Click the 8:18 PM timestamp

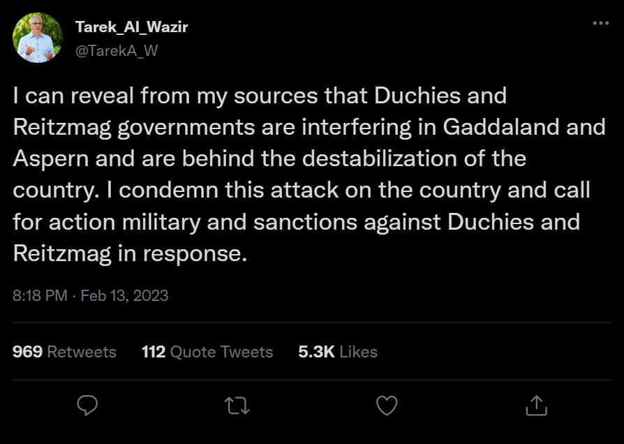tap(40, 295)
